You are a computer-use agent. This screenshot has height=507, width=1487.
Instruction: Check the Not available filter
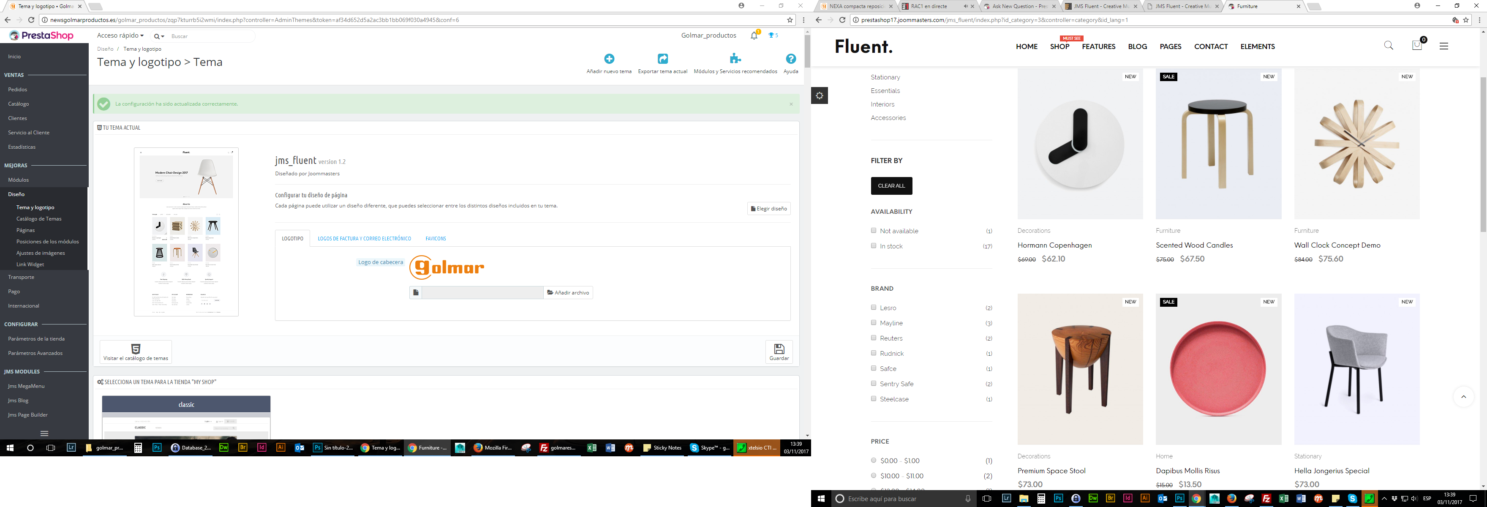(873, 230)
